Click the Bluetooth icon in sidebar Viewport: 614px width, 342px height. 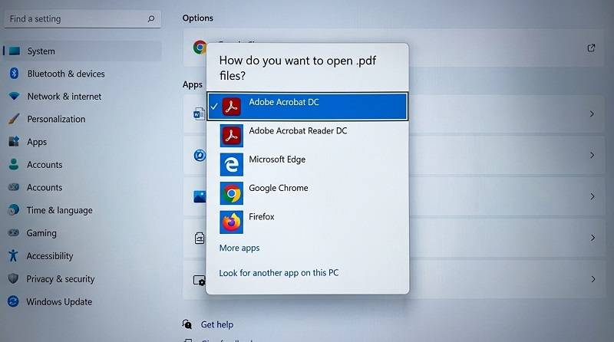coord(14,73)
